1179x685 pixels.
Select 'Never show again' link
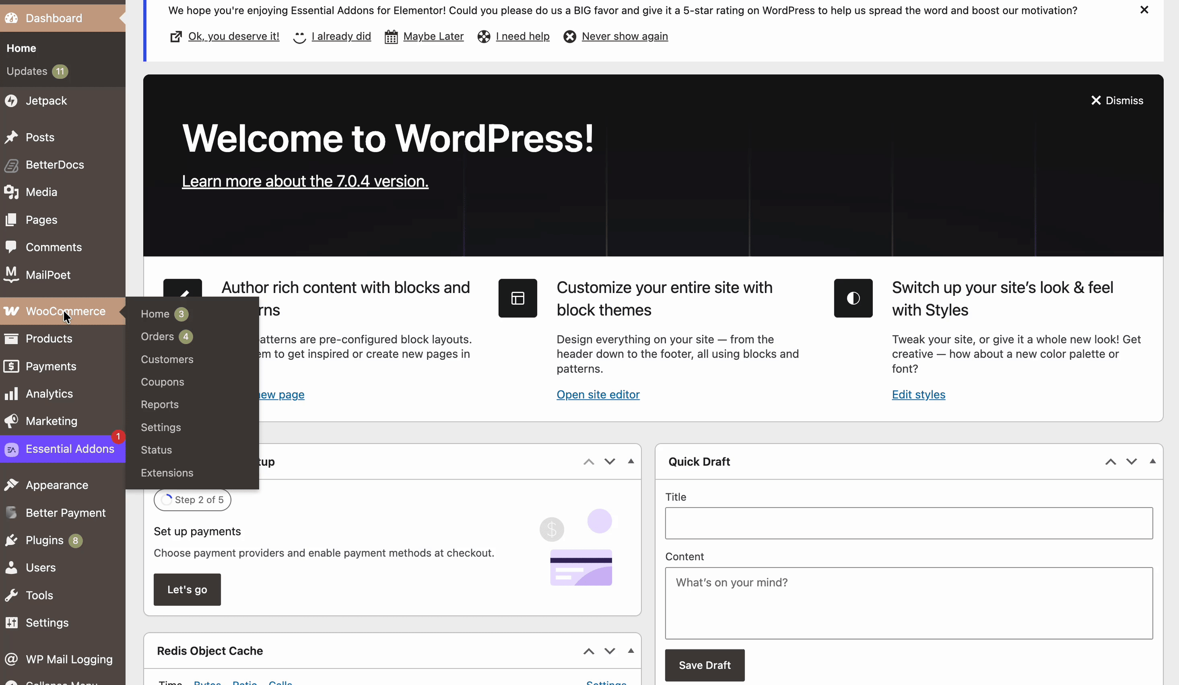click(625, 36)
